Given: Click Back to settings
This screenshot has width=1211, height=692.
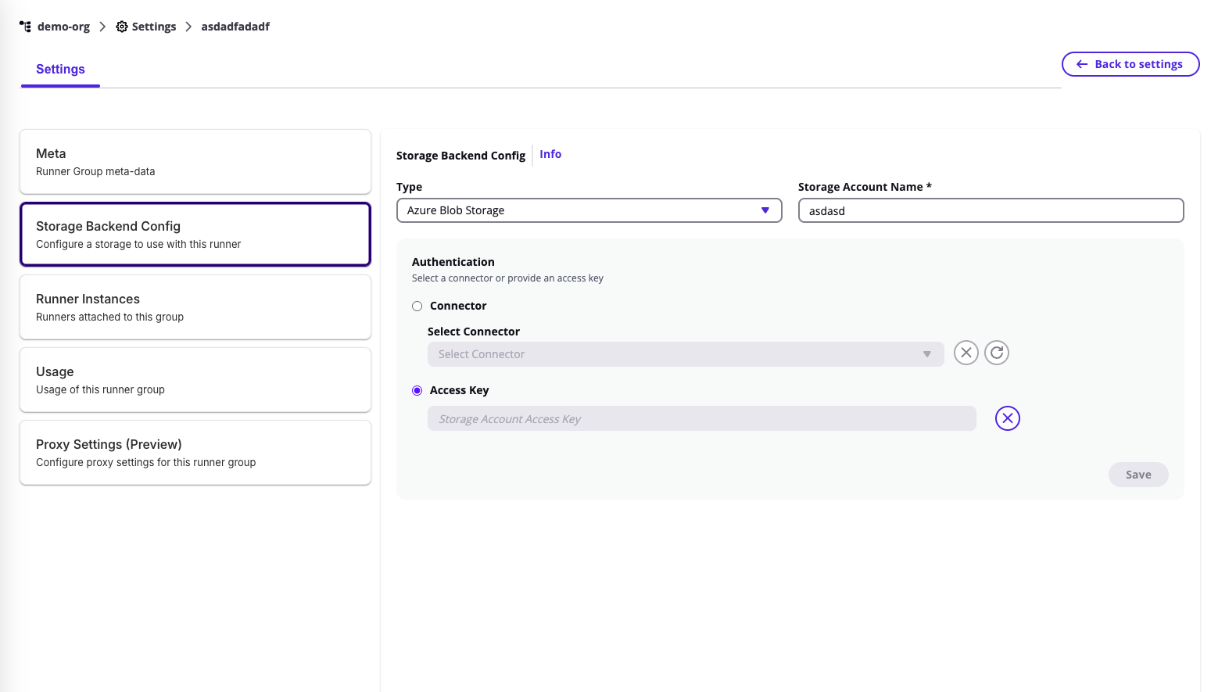Looking at the screenshot, I should click(1130, 64).
